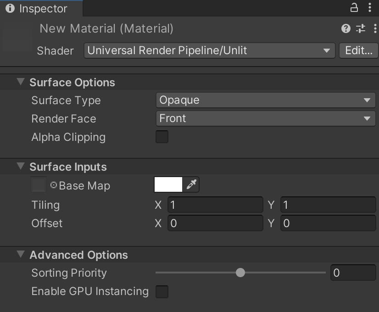379x312 pixels.
Task: Open the Inspector window kebab menu
Action: pyautogui.click(x=370, y=8)
